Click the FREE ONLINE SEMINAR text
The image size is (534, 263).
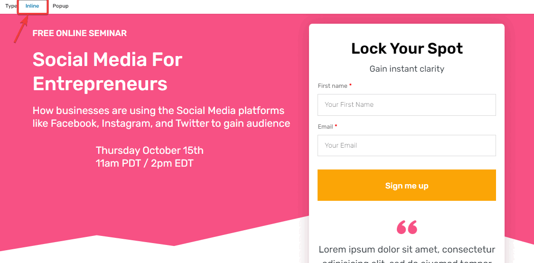click(x=80, y=33)
